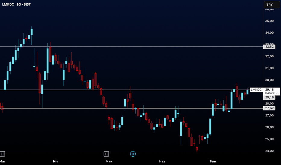This screenshot has height=165, width=281.
Task: Click the 30,00 price scale value
Action: tap(269, 80)
